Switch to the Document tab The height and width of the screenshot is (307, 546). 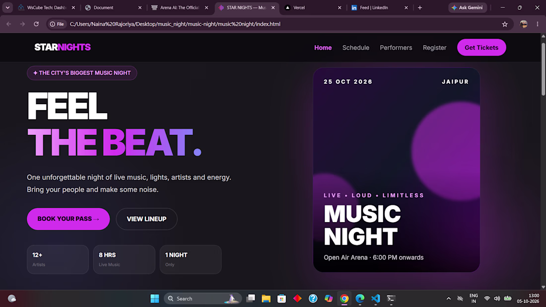pyautogui.click(x=114, y=7)
